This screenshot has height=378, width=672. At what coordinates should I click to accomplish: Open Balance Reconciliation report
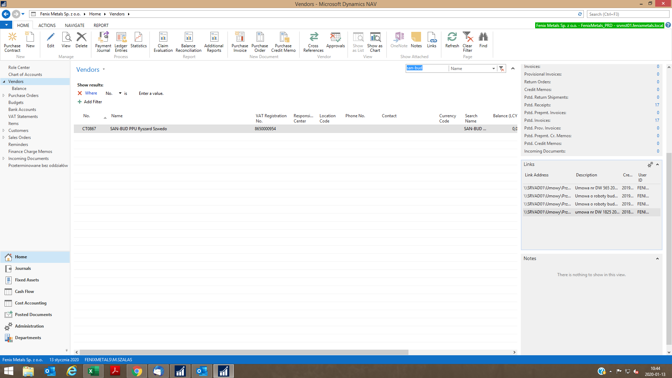[x=189, y=42]
